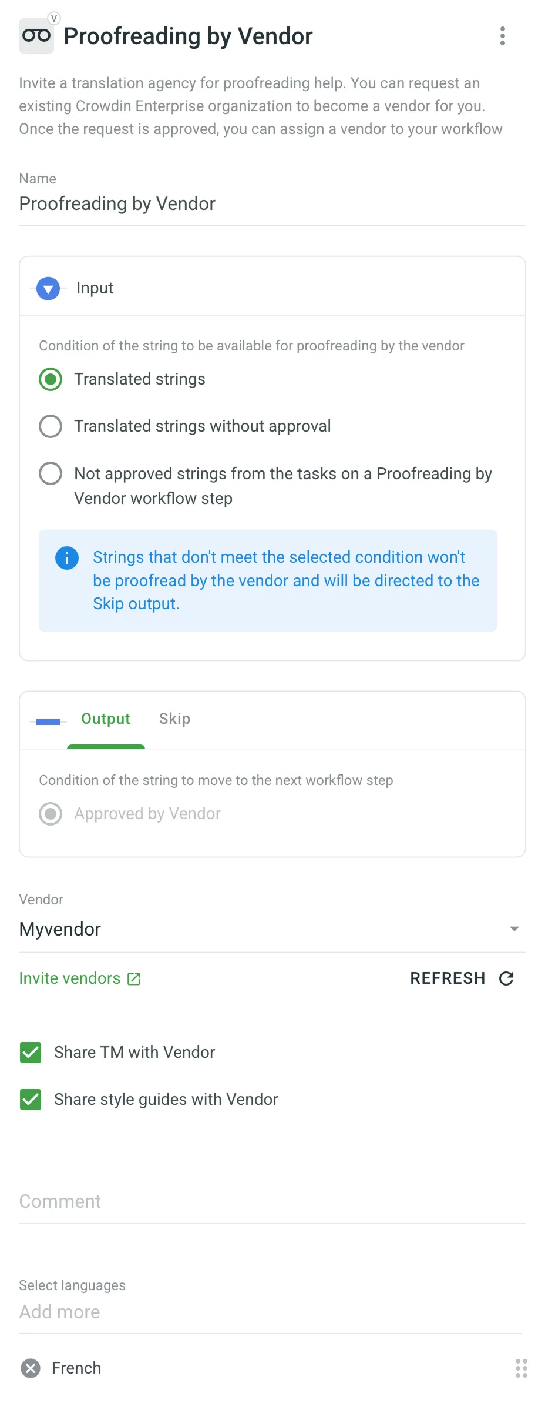Click the dropdown chevron next to Myvendor

tap(514, 929)
